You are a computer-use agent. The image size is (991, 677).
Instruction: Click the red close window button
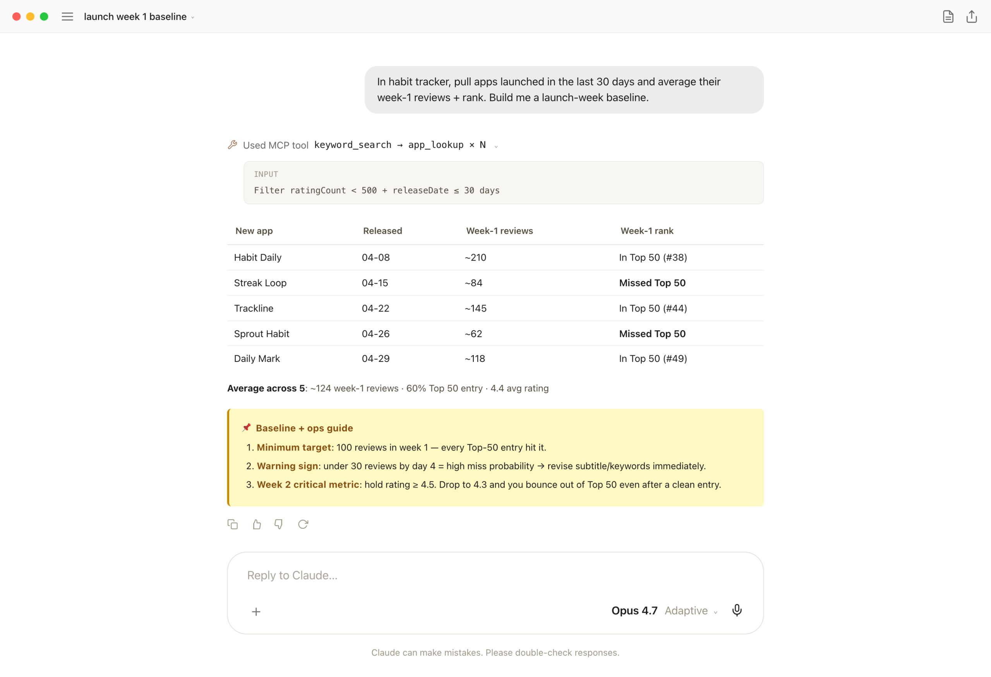point(17,17)
